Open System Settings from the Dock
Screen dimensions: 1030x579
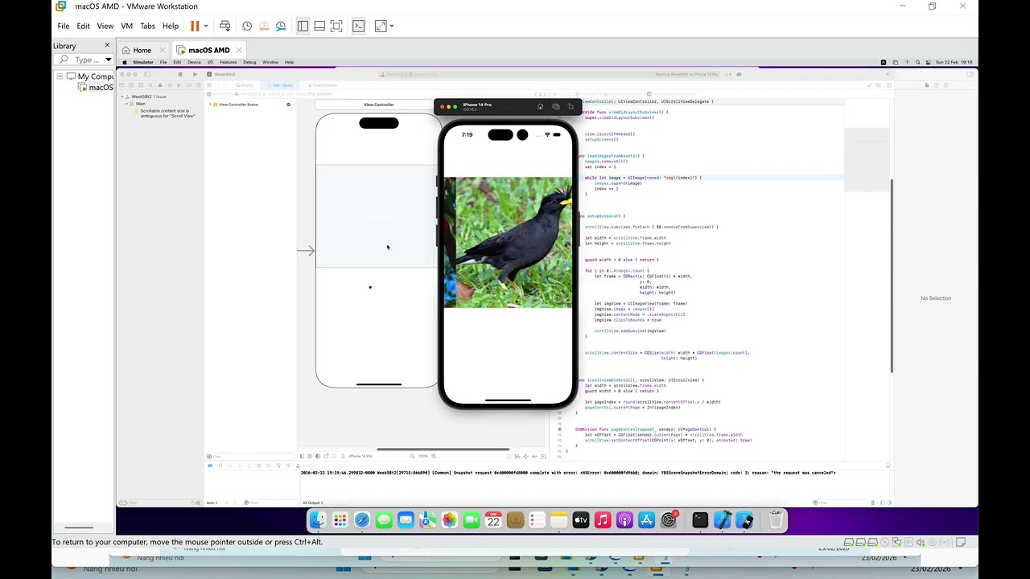click(669, 520)
